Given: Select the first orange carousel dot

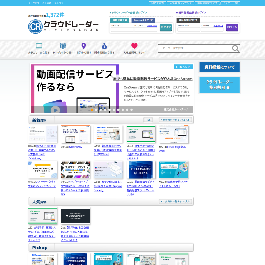Looking at the screenshot, I should tap(92, 110).
